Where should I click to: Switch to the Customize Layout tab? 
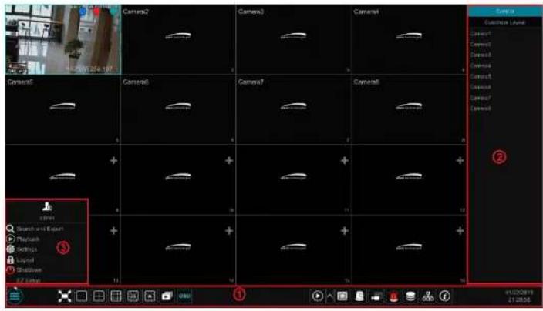point(505,22)
